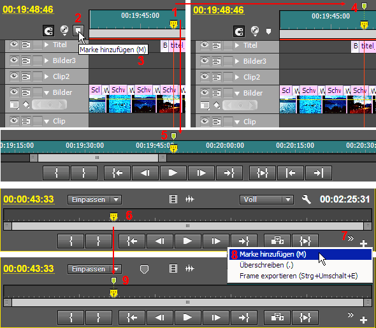Expand Bilder3 track triangle in right timeline
Screen dimensions: 376x328
coord(237,61)
